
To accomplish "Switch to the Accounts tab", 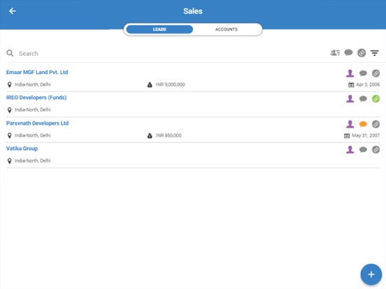I will tap(227, 29).
